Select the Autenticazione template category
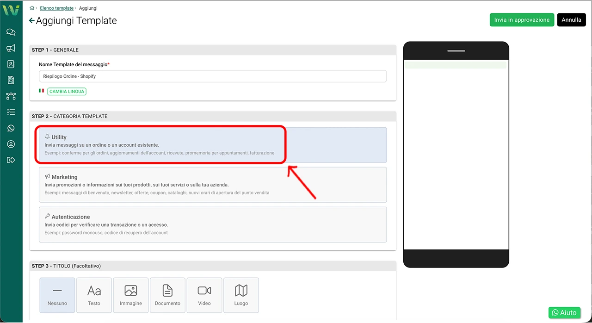 point(212,224)
